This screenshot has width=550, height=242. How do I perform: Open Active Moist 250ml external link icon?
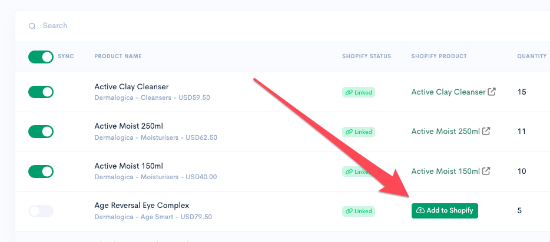[486, 132]
